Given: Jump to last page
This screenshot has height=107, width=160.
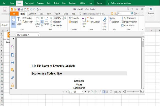Looking at the screenshot, I should click(89, 92).
